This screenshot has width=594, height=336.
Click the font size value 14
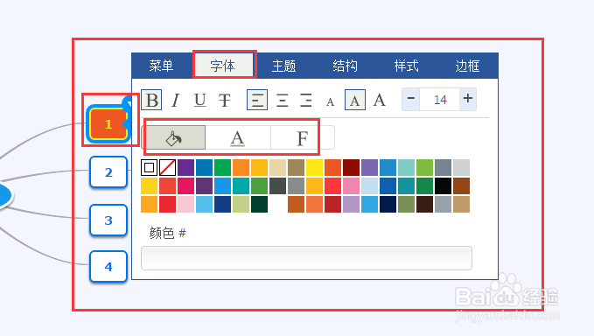pyautogui.click(x=440, y=100)
